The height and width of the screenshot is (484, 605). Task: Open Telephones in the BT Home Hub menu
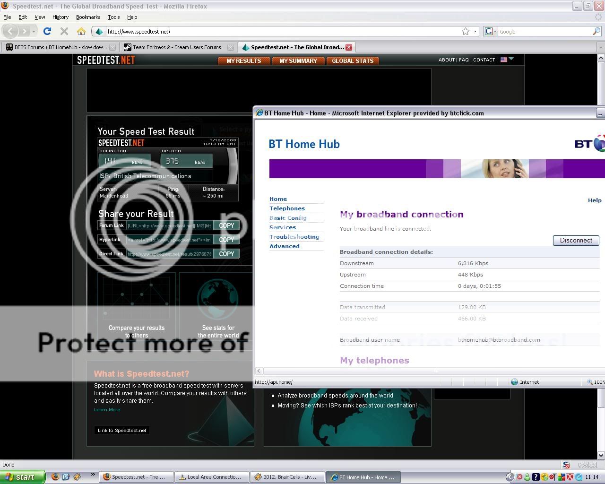click(287, 208)
